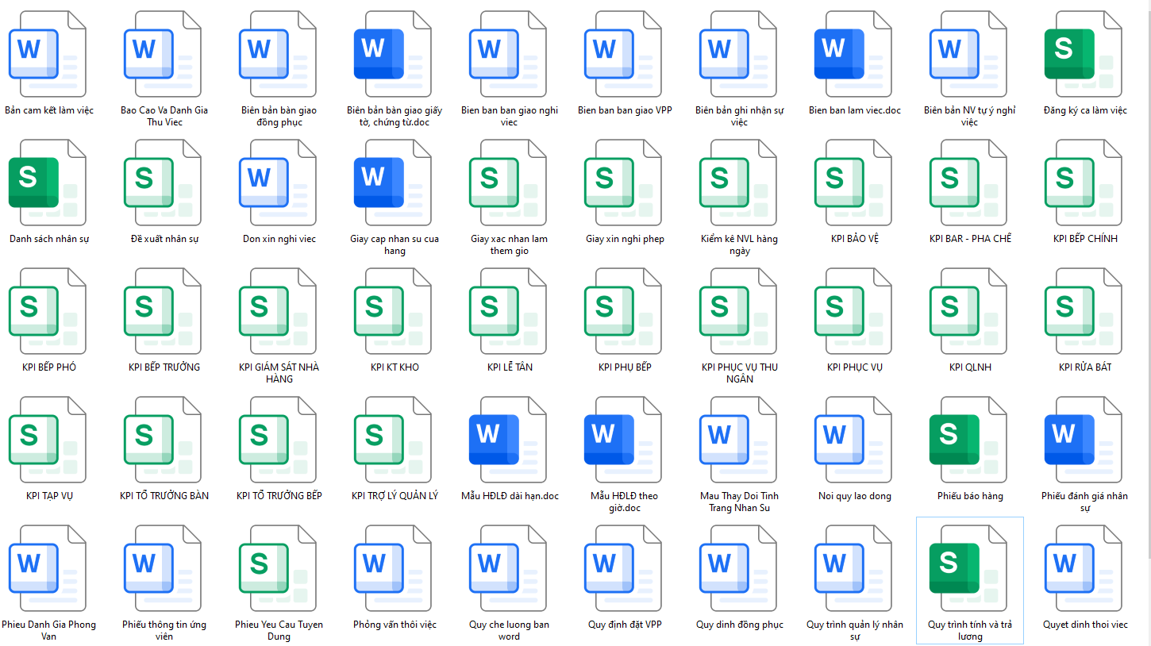Open the KPI BẾP PHÓ spreadsheet icon
This screenshot has width=1151, height=646.
[x=47, y=311]
